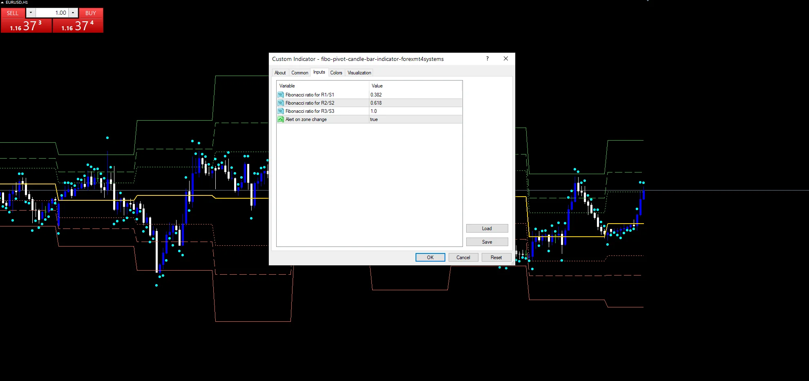Select the Fibonacci ratio for R3/S3 variable icon
This screenshot has width=809, height=381.
281,111
